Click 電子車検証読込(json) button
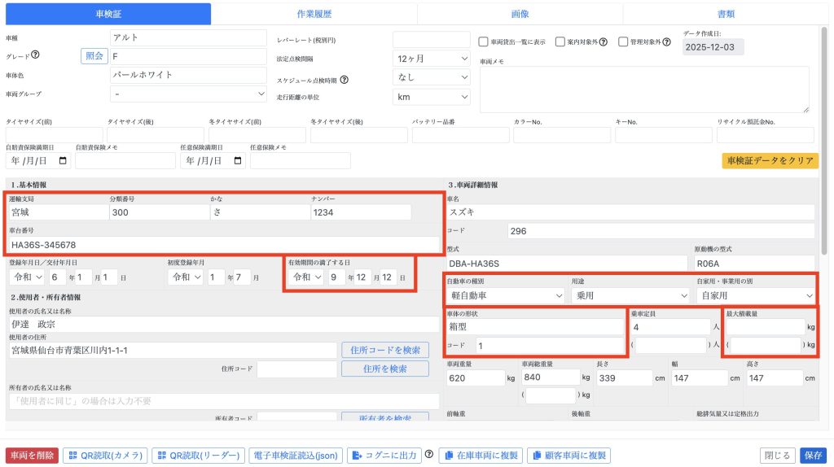The height and width of the screenshot is (467, 834). [x=296, y=456]
